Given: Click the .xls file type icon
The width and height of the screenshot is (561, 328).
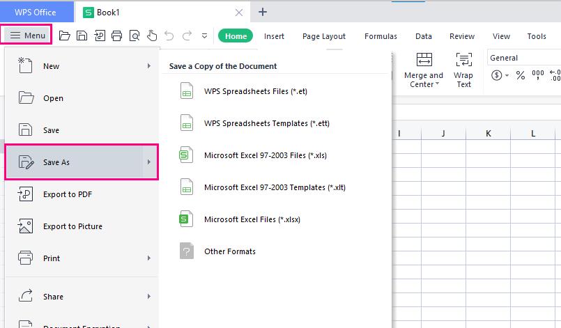Looking at the screenshot, I should tap(186, 155).
